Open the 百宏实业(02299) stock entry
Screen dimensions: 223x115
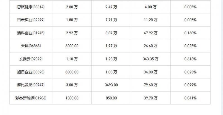31,20
